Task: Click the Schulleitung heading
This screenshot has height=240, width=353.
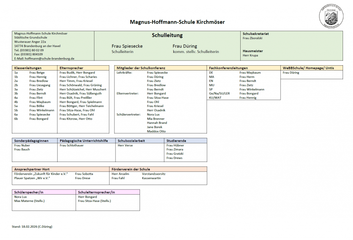Action: pyautogui.click(x=167, y=35)
